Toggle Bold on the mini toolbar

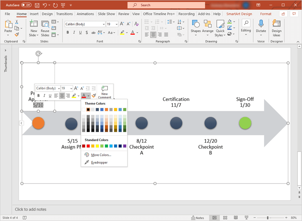(x=38, y=95)
